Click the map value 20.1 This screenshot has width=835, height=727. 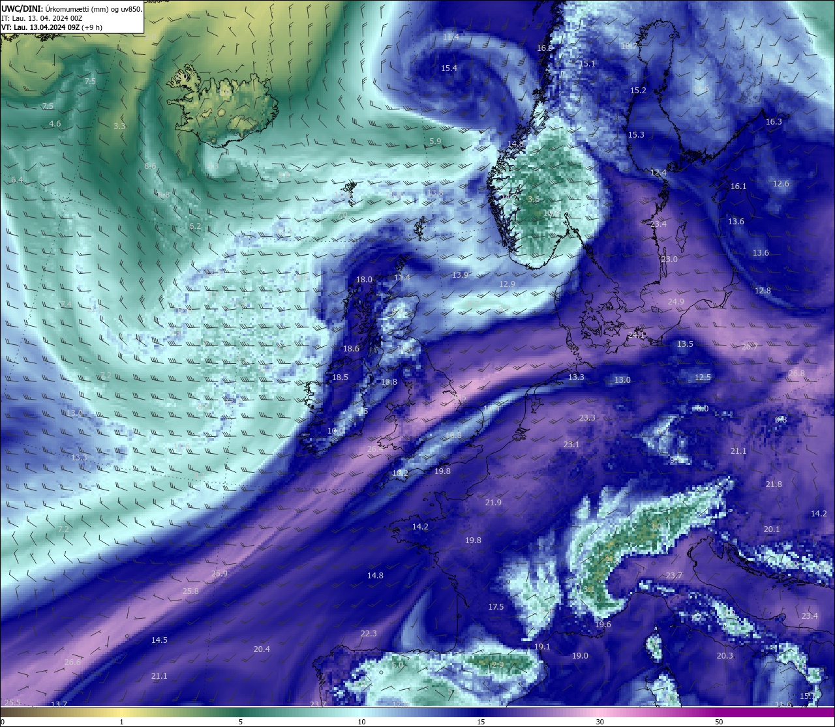point(772,529)
